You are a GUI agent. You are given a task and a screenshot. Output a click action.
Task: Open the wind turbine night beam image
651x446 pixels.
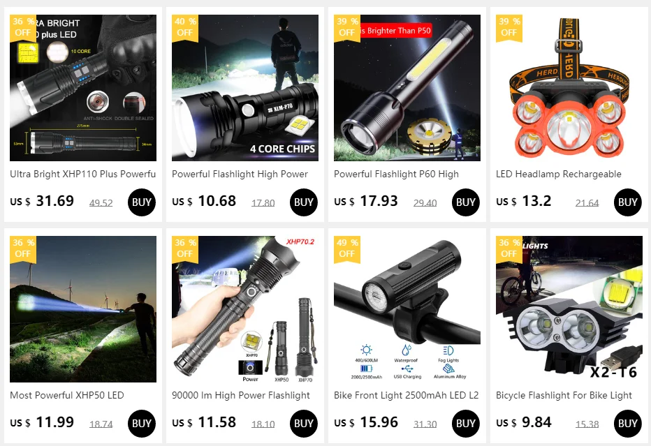point(83,309)
